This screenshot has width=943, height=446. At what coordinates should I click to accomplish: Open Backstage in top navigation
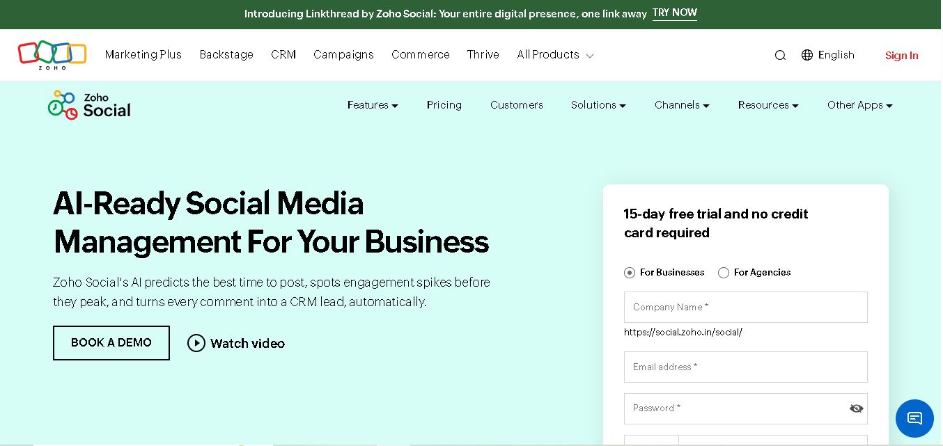point(226,55)
